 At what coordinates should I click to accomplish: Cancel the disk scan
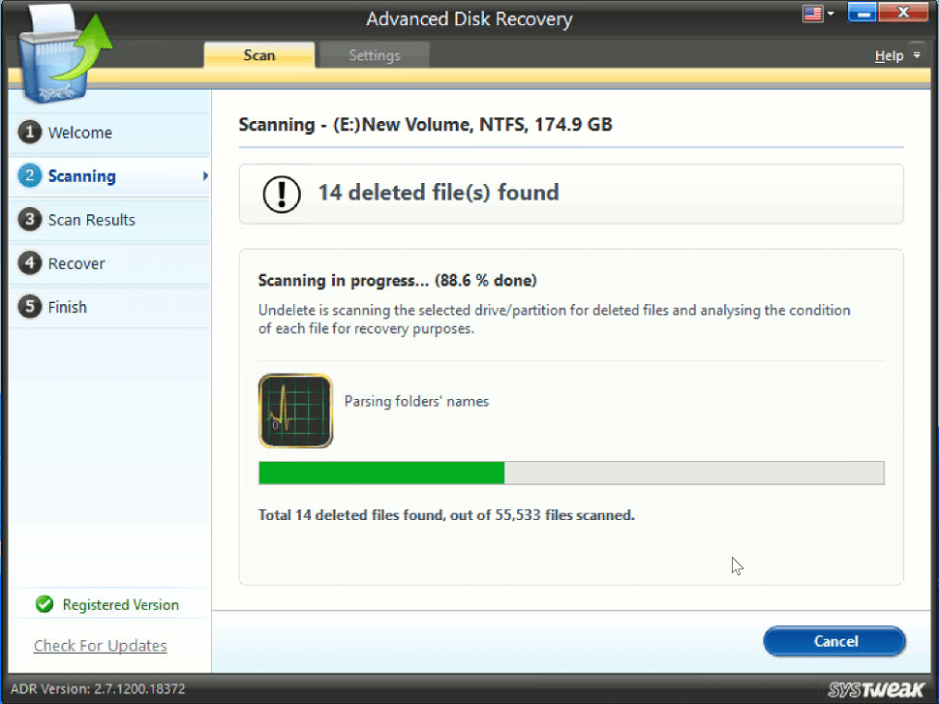(x=833, y=641)
